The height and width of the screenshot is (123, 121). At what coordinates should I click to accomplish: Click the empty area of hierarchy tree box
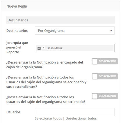[88, 48]
